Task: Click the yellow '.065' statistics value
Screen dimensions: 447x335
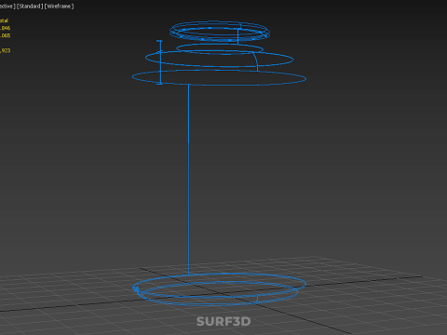Action: click(x=5, y=35)
